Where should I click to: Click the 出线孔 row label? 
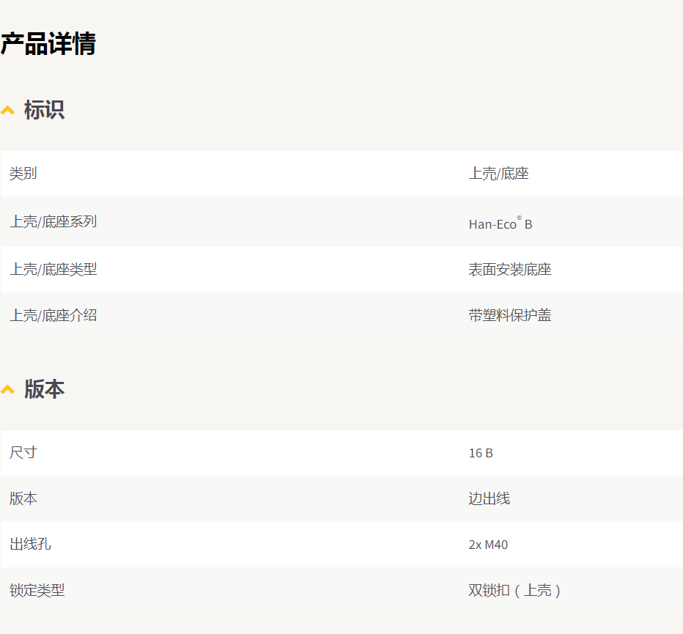[30, 545]
